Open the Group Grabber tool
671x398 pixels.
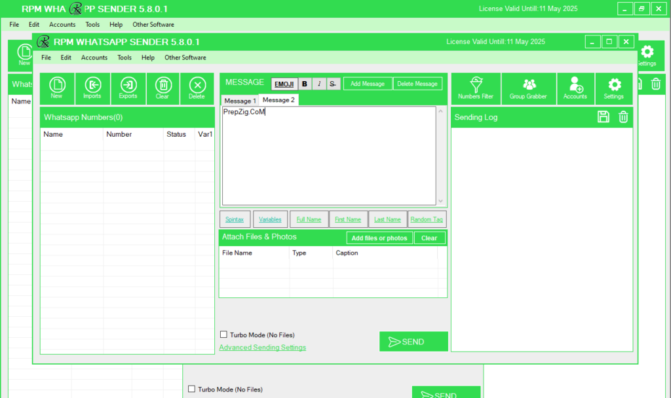point(529,88)
